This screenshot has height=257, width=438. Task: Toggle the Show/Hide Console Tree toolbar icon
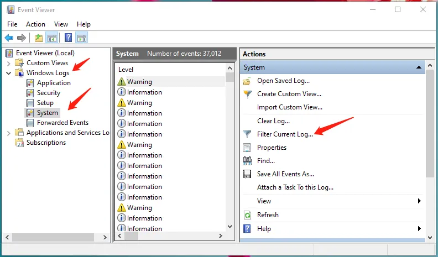click(52, 38)
